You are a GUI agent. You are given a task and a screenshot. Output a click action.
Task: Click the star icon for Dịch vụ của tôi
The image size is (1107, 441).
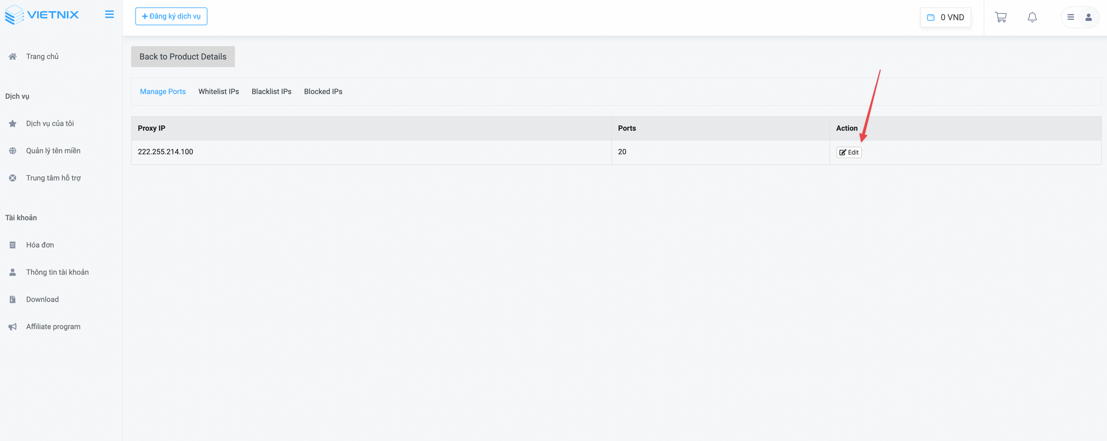[13, 124]
